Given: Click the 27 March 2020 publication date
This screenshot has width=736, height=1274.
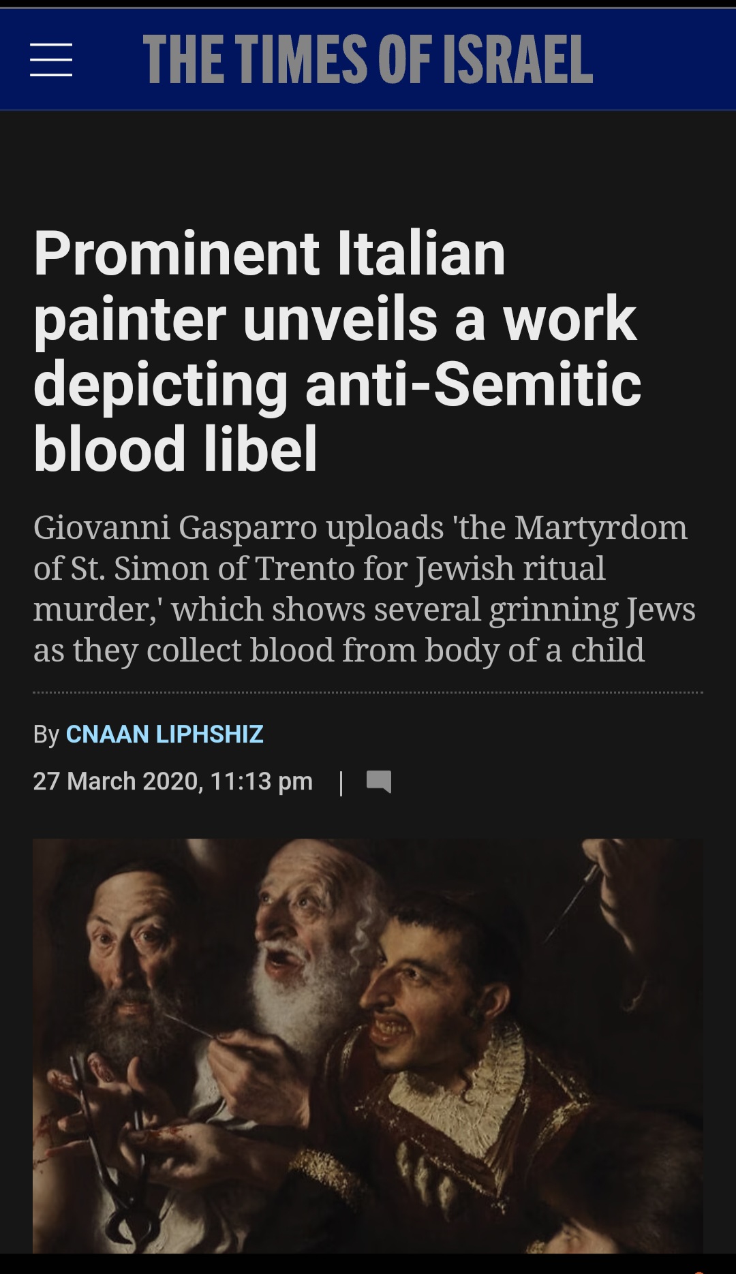Looking at the screenshot, I should (116, 781).
